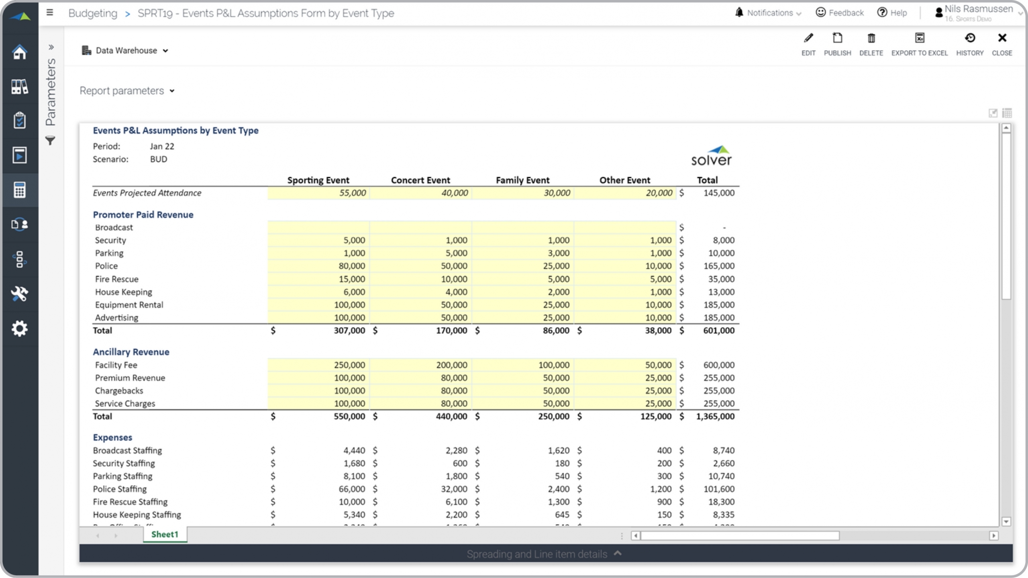Screen dimensions: 1028x578
Task: Open the filter icon below Parameters
Action: pos(51,141)
